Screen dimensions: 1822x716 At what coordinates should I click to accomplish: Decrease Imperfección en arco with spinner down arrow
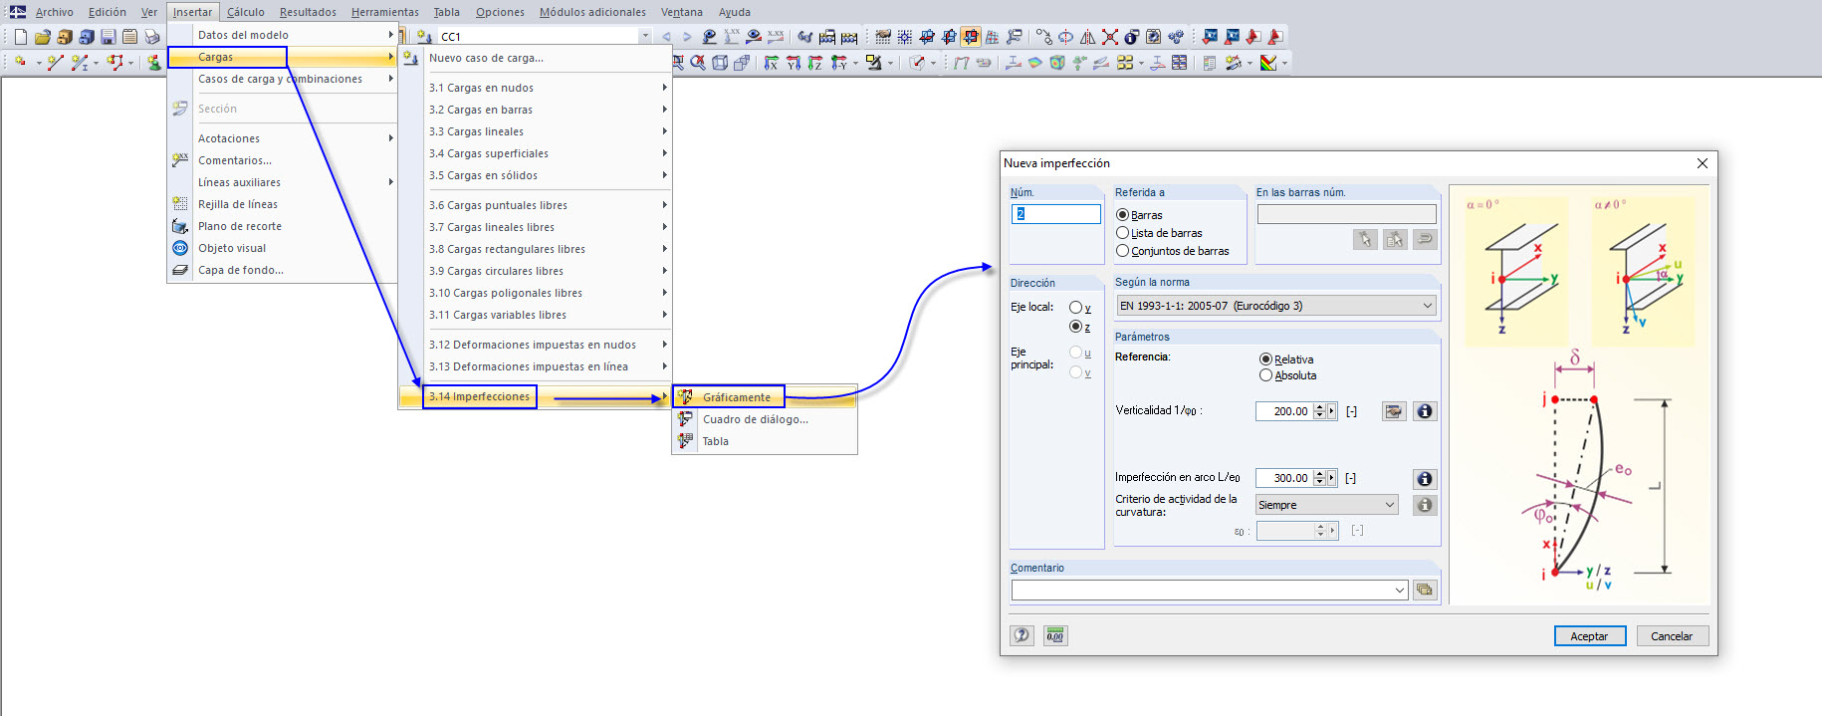pos(1319,483)
